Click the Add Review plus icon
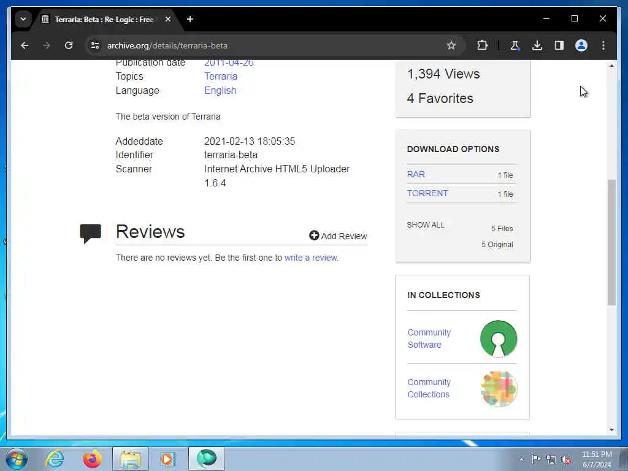 point(314,235)
